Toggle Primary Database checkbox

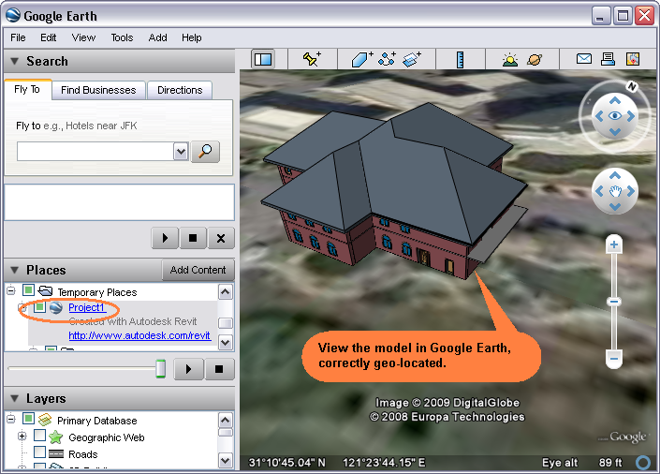point(28,419)
